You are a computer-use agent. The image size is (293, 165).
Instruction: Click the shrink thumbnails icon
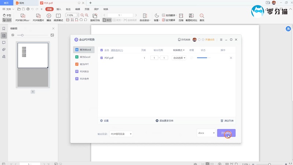pyautogui.click(x=13, y=35)
